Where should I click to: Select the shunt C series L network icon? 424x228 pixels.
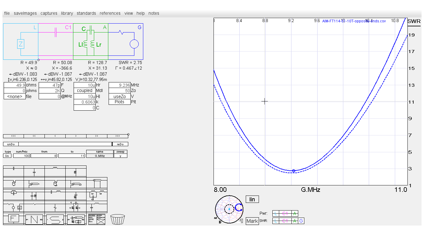click(x=97, y=207)
